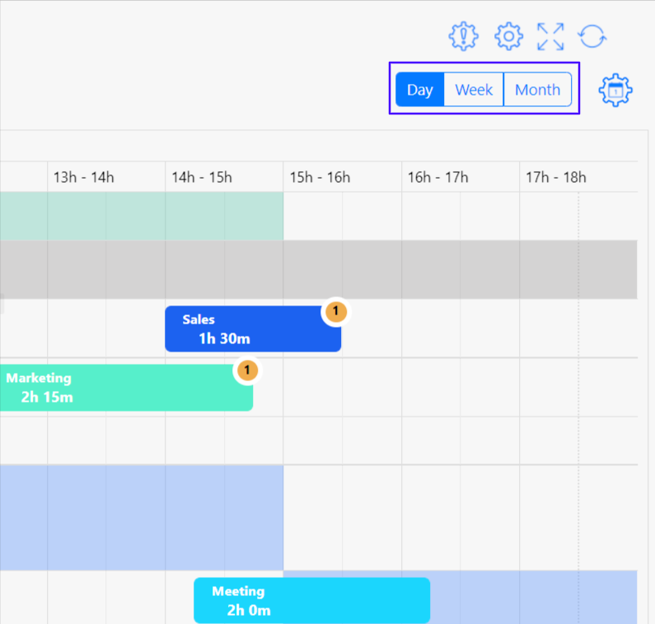Open the calendar gear settings icon
The height and width of the screenshot is (624, 655).
[615, 90]
